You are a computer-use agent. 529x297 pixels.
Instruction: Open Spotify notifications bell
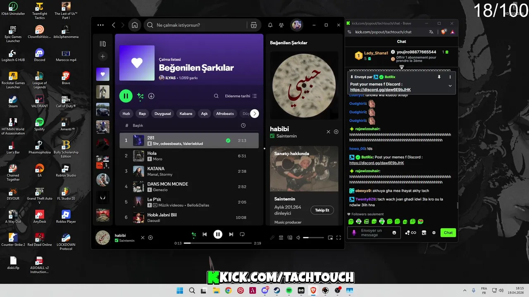(270, 25)
